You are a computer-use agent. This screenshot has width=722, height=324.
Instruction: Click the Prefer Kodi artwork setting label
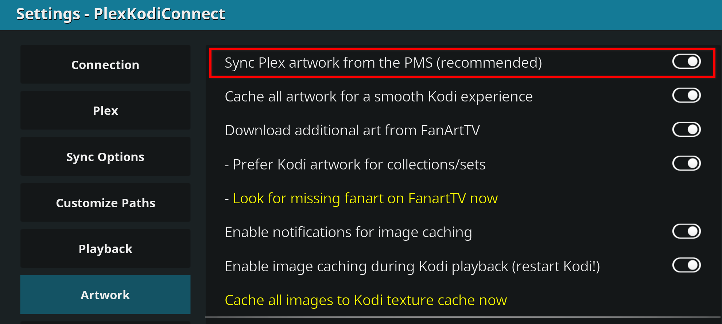click(x=355, y=164)
